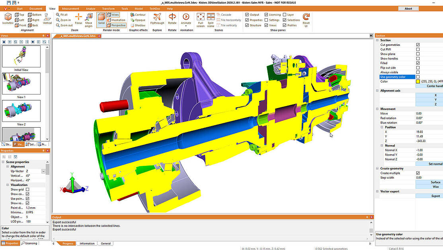
Task: Open the Animate tool
Action: pyautogui.click(x=186, y=20)
